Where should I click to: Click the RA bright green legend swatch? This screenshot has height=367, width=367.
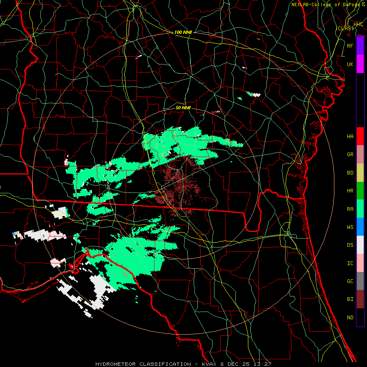pos(360,209)
